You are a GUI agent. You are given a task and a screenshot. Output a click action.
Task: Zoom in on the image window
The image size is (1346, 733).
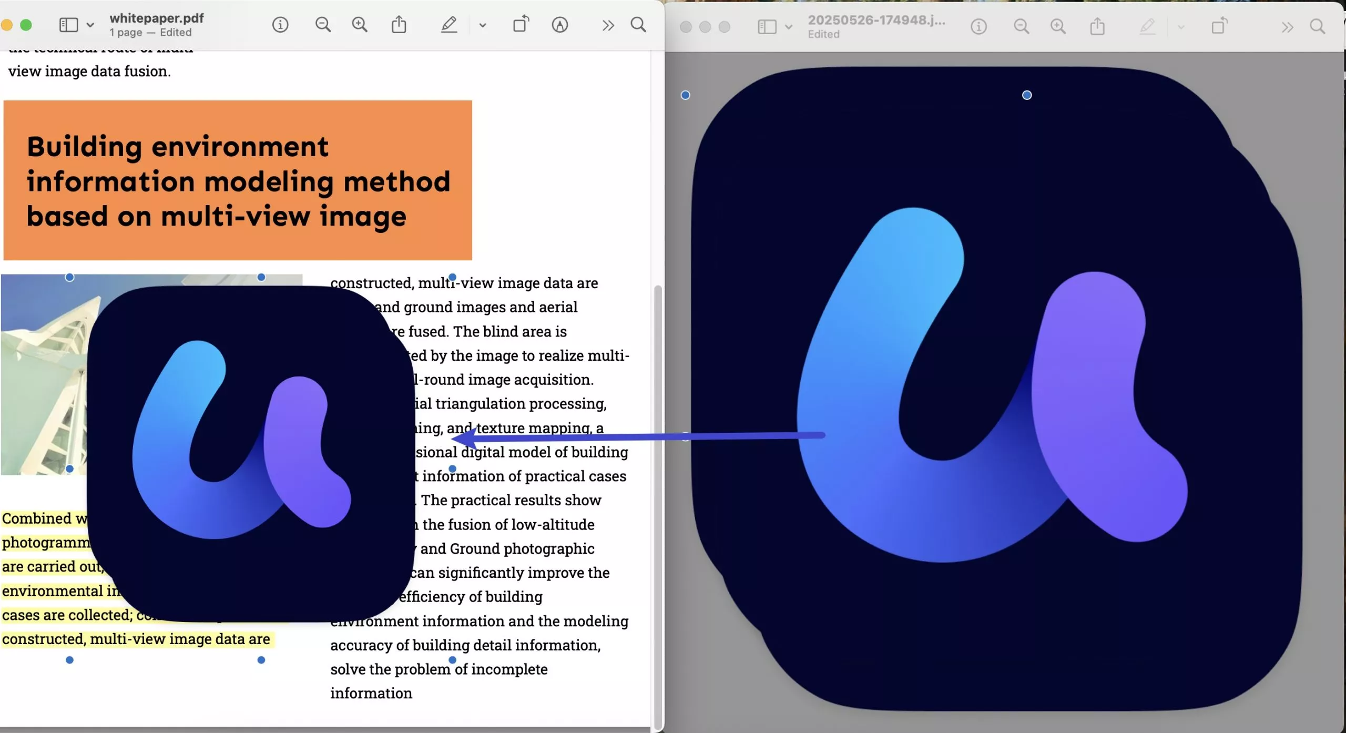(x=1058, y=27)
